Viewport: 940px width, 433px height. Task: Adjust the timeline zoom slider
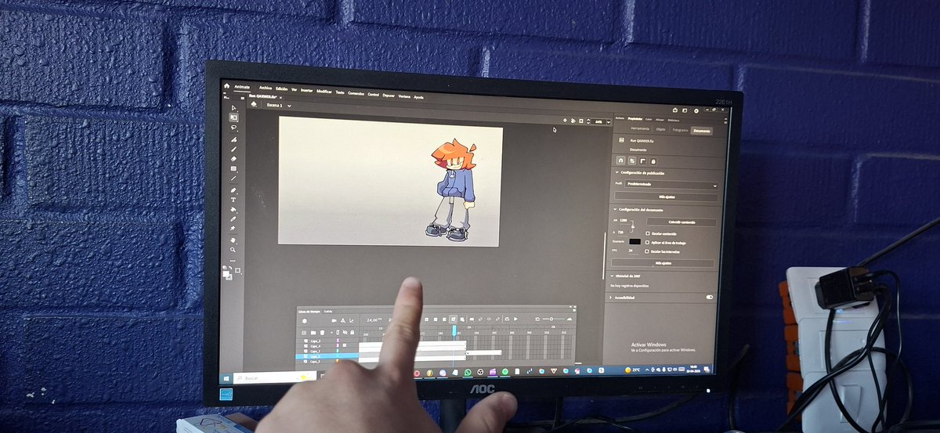(x=551, y=319)
